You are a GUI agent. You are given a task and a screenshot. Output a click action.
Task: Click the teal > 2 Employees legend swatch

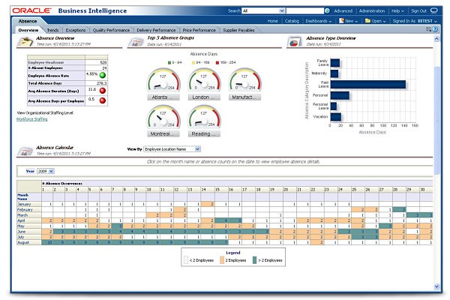pos(254,260)
